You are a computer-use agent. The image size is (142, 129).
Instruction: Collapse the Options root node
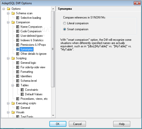point(4,9)
